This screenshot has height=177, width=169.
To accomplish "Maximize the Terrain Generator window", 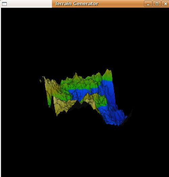I will [157, 4].
